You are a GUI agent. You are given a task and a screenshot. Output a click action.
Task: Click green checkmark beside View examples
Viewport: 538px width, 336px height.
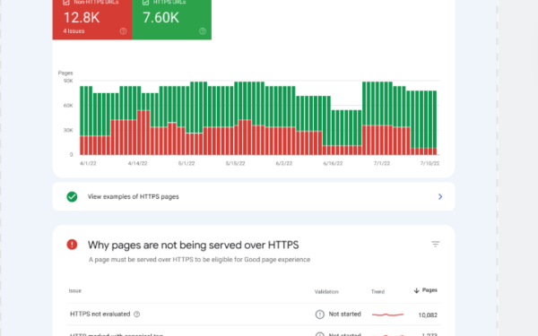pyautogui.click(x=72, y=197)
